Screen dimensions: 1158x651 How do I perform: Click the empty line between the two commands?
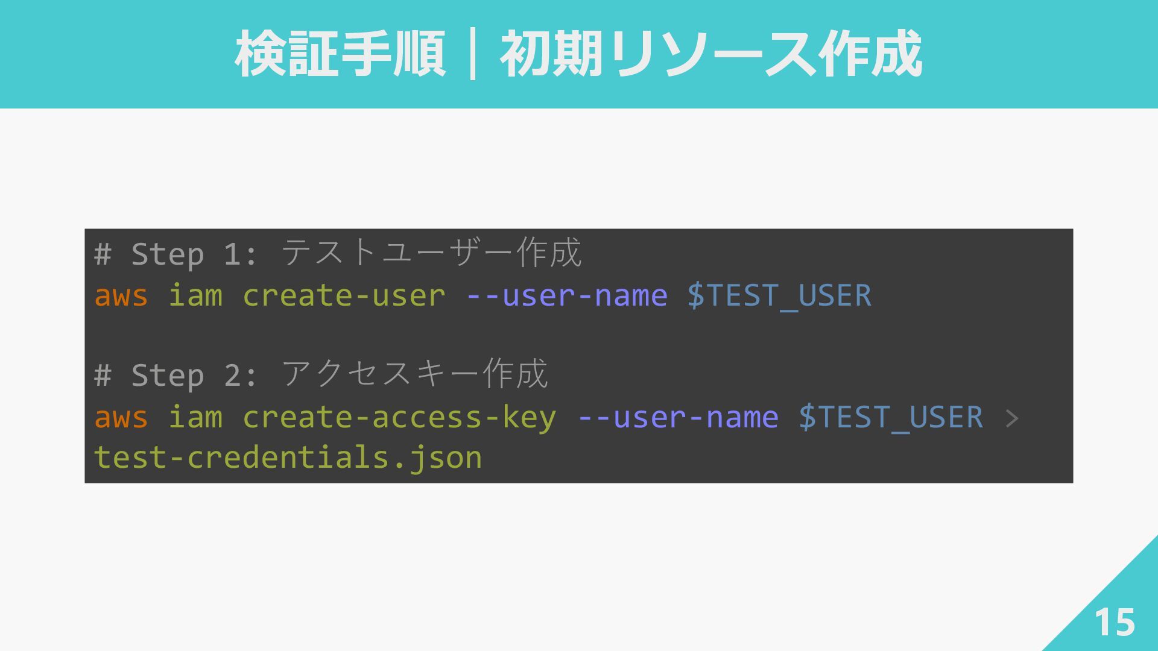pos(543,335)
